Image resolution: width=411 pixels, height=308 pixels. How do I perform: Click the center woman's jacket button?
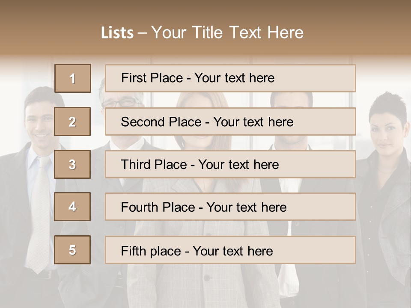pyautogui.click(x=207, y=278)
